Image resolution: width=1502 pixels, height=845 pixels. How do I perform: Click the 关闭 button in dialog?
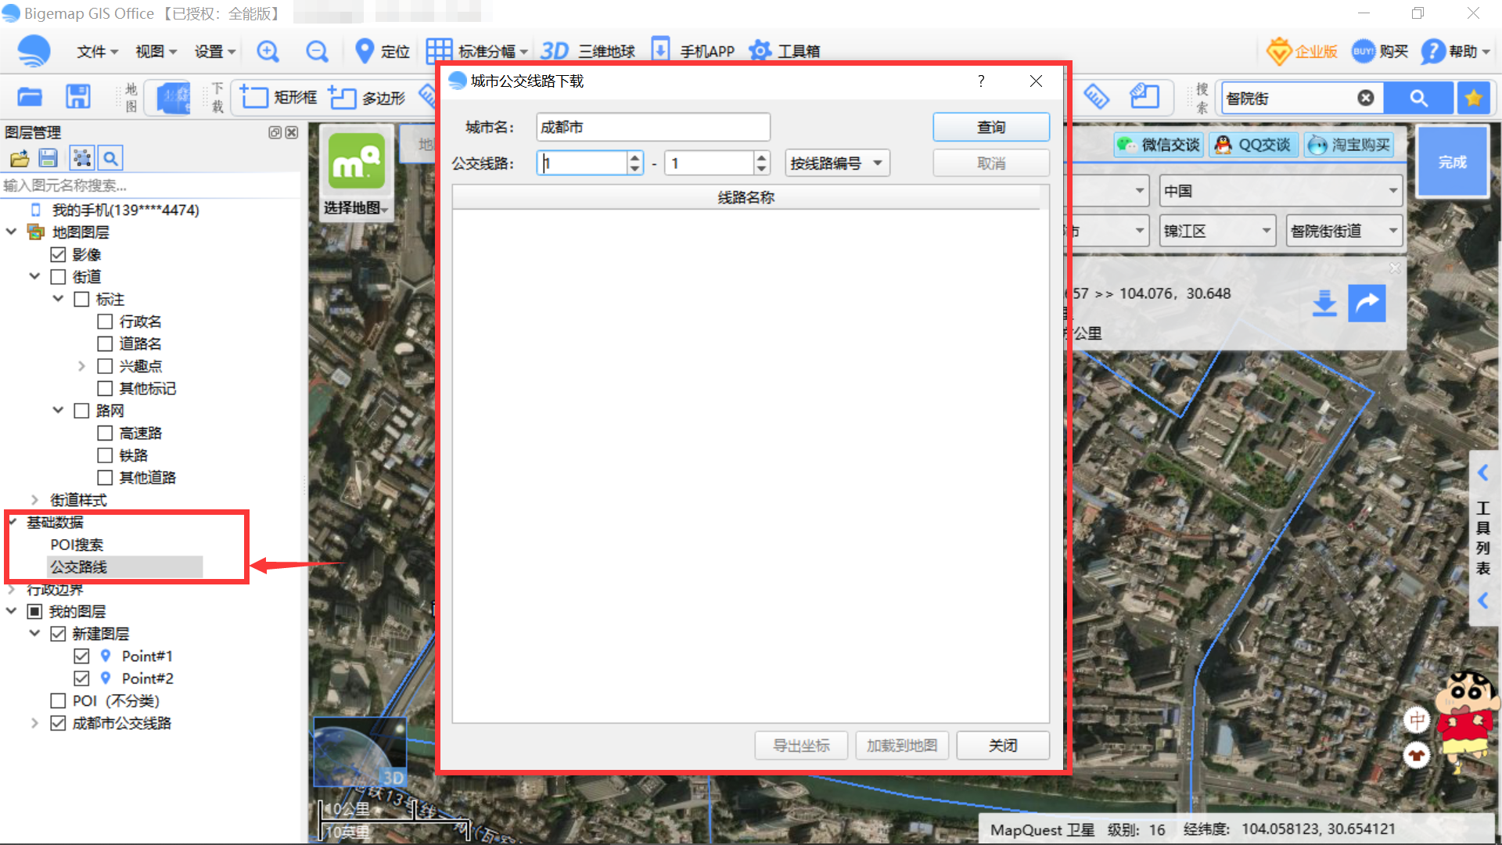(x=1002, y=746)
